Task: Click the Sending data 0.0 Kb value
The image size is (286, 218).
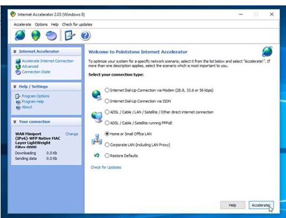Action: point(52,159)
